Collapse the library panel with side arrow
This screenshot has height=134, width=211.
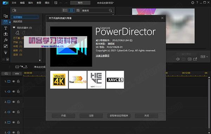(x=10, y=22)
